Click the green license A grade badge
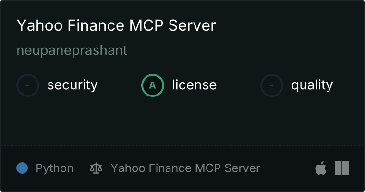Viewport: 365px width, 192px height. coord(152,85)
